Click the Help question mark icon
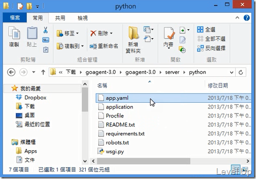Image resolution: width=256 pixels, height=179 pixels. click(247, 17)
